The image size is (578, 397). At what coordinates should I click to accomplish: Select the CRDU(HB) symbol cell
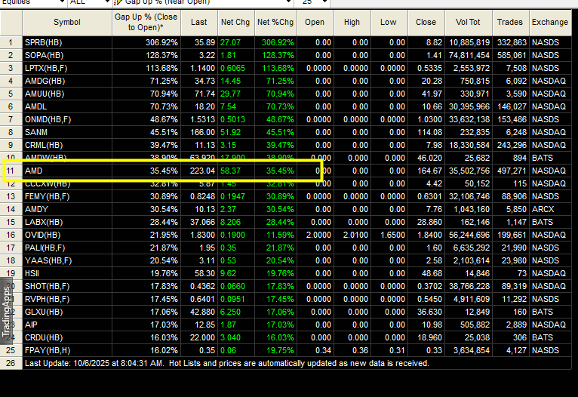pyautogui.click(x=67, y=337)
